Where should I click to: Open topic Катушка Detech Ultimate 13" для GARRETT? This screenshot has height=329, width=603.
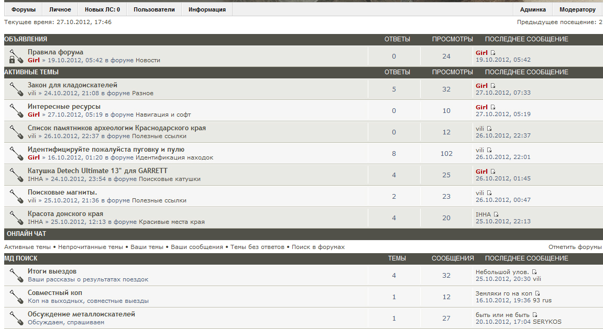(x=97, y=171)
